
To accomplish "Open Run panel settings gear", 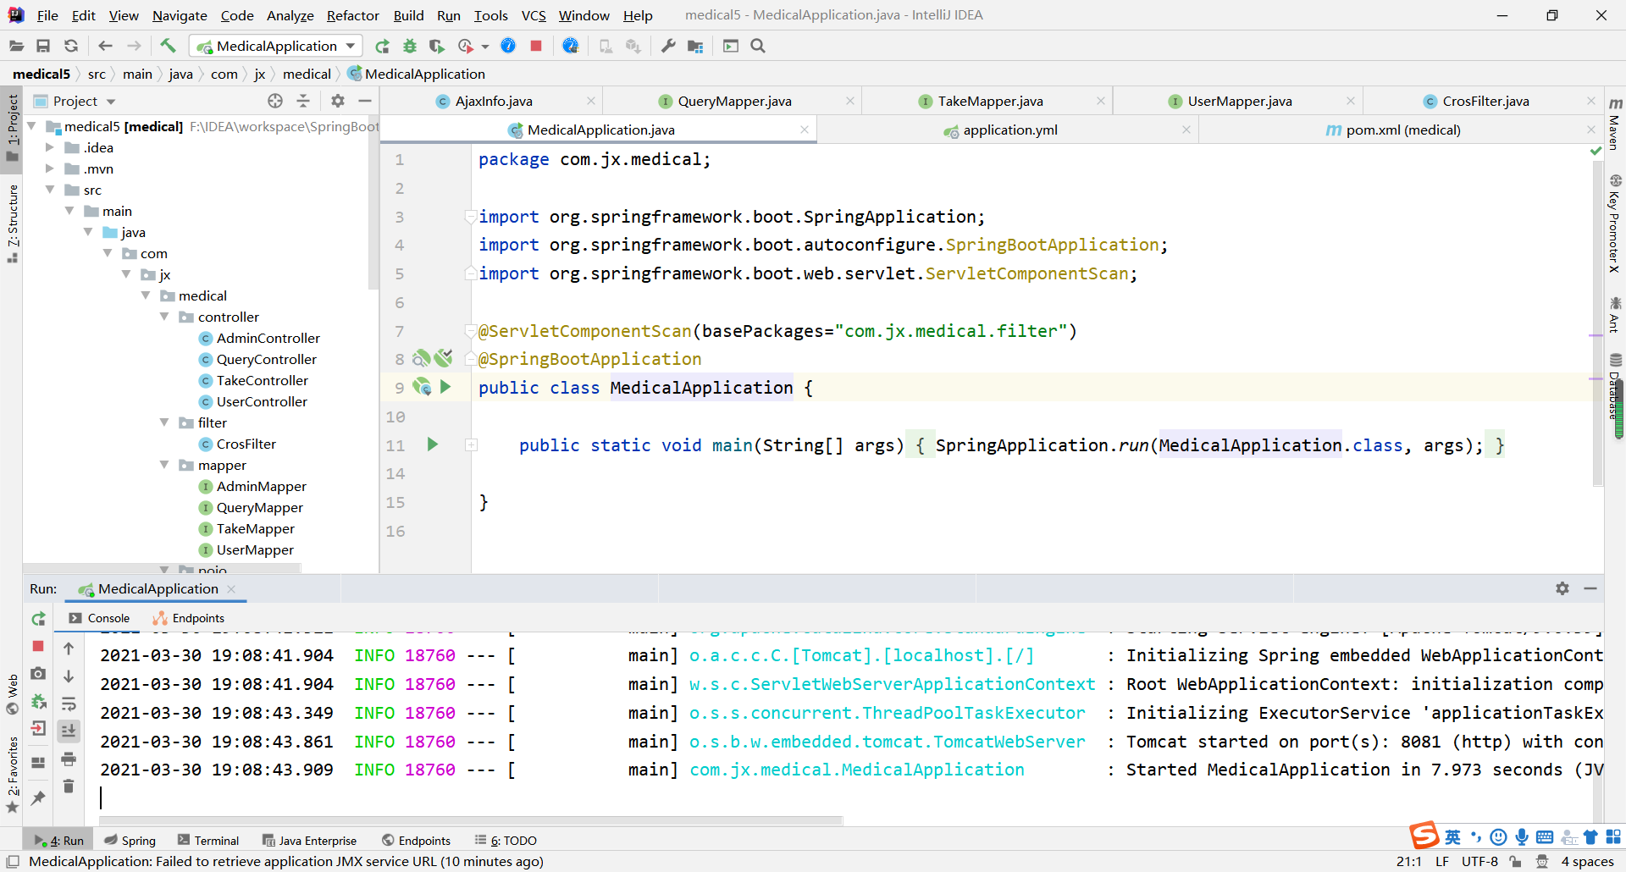I will (1562, 588).
